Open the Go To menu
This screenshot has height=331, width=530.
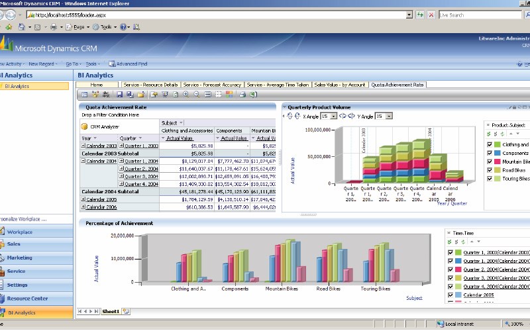pos(74,64)
